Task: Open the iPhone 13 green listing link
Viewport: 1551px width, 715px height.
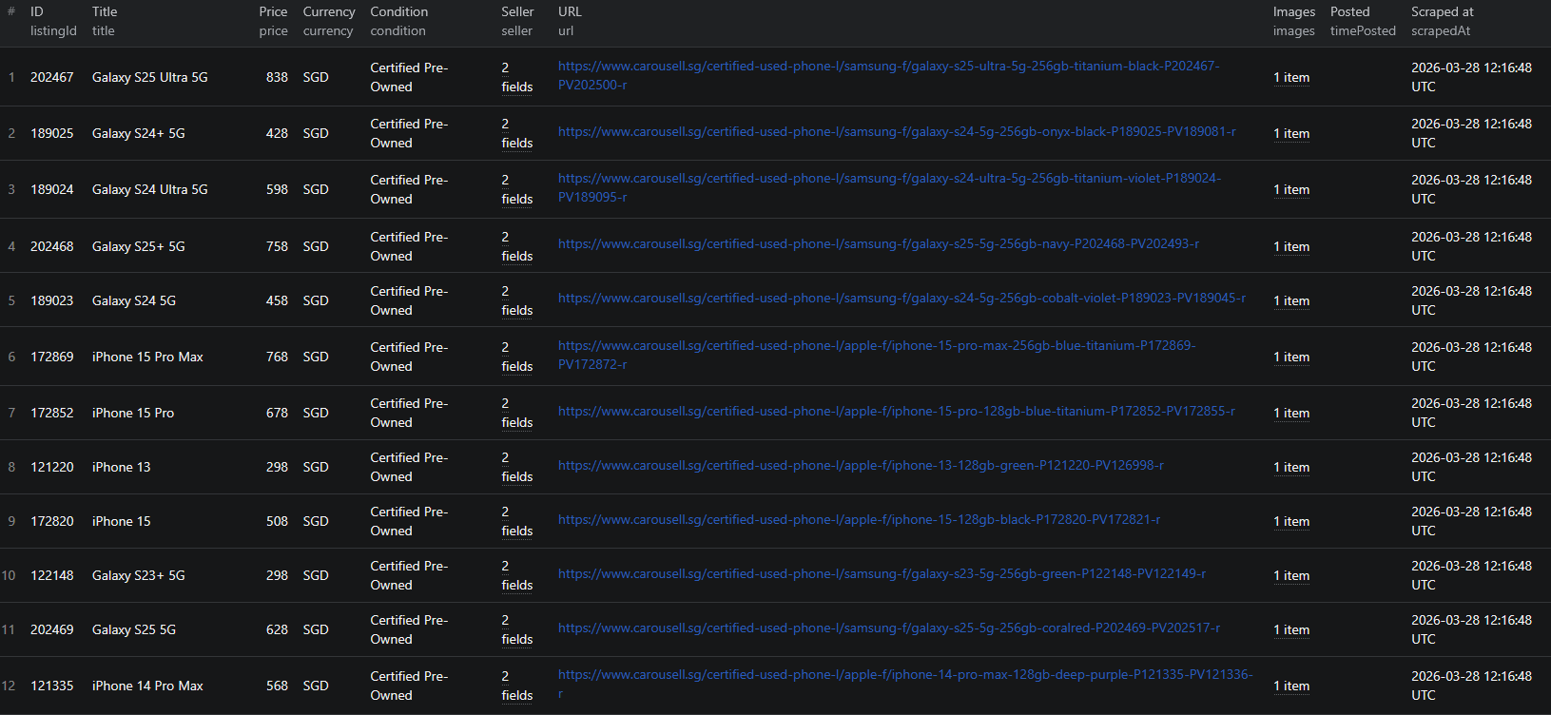Action: click(860, 466)
